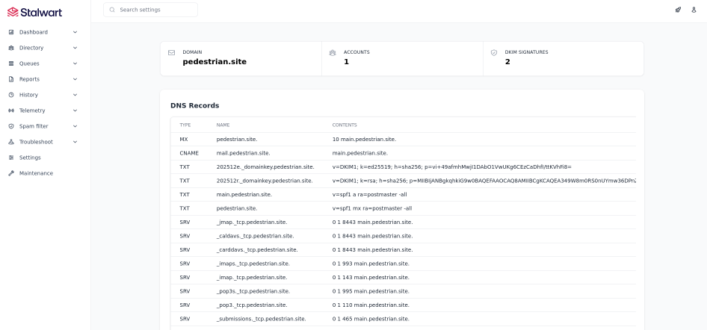The width and height of the screenshot is (707, 330).
Task: Select the pedestrian.site domain heading
Action: click(214, 62)
